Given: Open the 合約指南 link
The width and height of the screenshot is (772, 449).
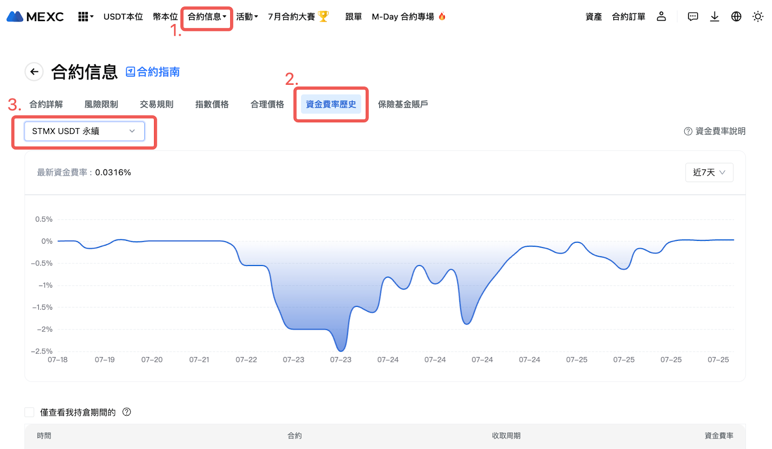Looking at the screenshot, I should coord(153,72).
